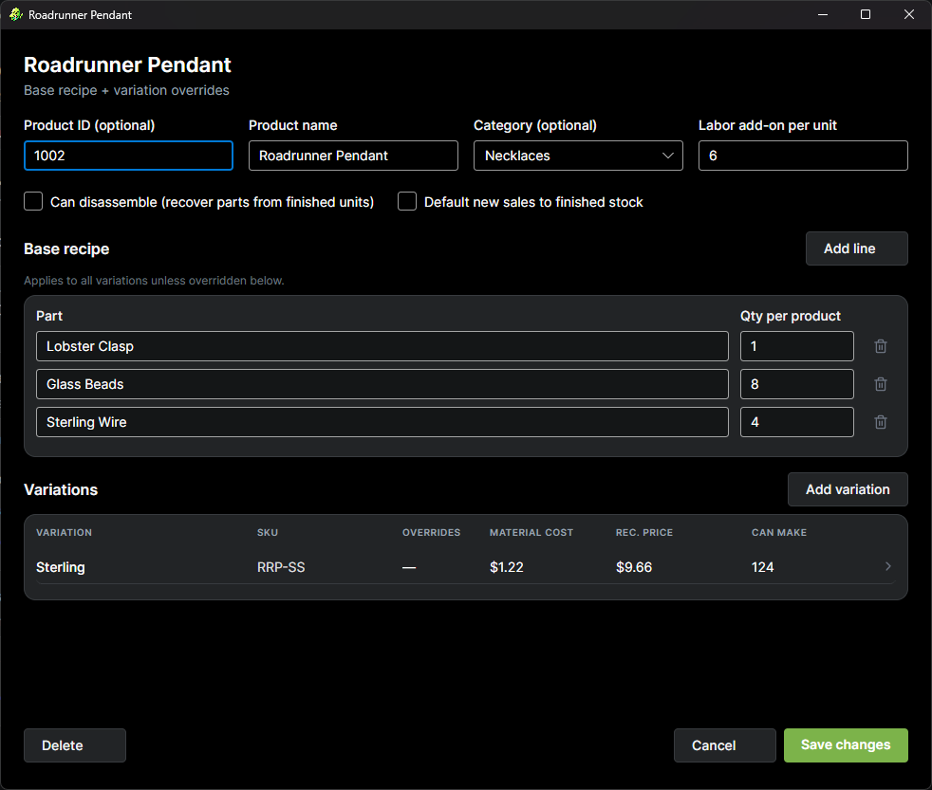Tick Default new sales to finished stock

[x=407, y=201]
